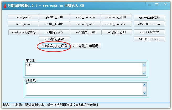Decode with the url编码_gbk_解码 button

point(54,46)
